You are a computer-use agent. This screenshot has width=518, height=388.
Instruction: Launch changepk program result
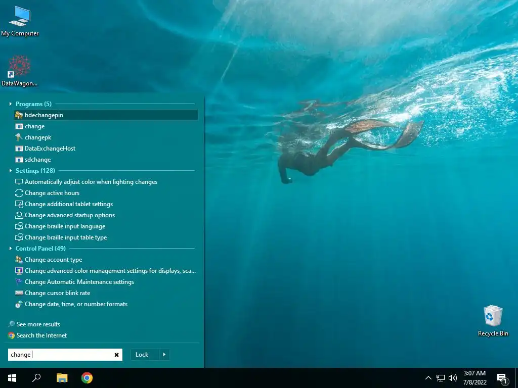[x=106, y=137]
